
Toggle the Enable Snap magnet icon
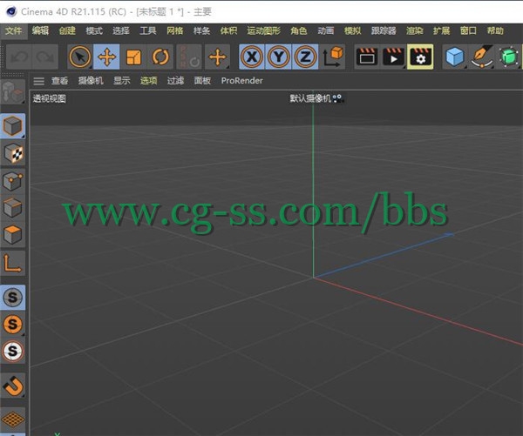[x=13, y=386]
